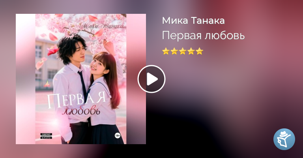Click the red flower beside the boy's hair

[x=53, y=50]
